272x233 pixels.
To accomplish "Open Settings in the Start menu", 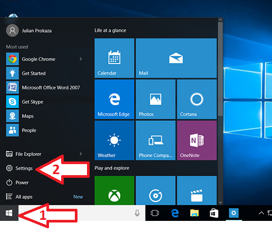I will point(20,168).
